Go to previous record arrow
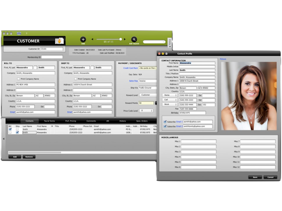 [92, 39]
